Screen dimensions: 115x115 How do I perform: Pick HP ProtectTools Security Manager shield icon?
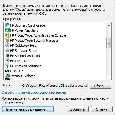tap(7, 41)
